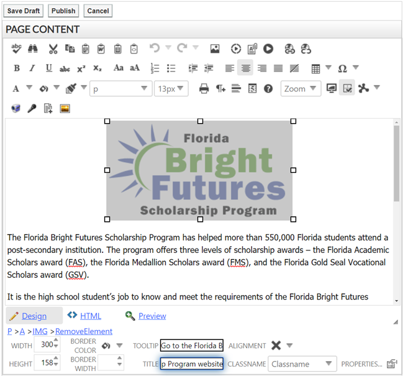Click the Print icon
The image size is (403, 376).
coord(204,89)
